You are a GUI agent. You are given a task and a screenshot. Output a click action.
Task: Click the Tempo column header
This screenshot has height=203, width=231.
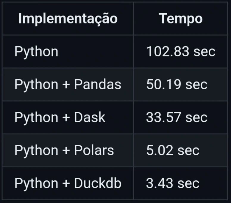coord(180,19)
